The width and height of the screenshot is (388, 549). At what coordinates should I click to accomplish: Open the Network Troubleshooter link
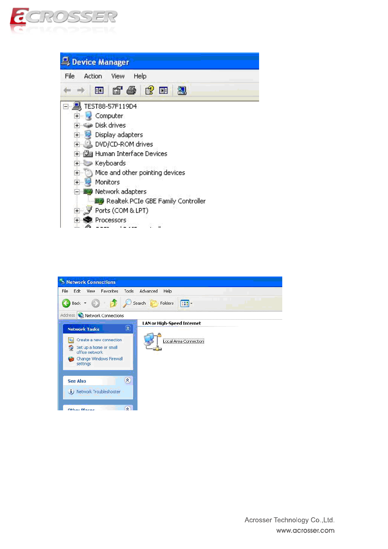98,392
